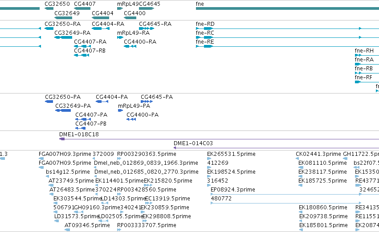Image resolution: width=379 pixels, height=232 pixels.
Task: Select EST EK185801.5prime
Action: 323,225
